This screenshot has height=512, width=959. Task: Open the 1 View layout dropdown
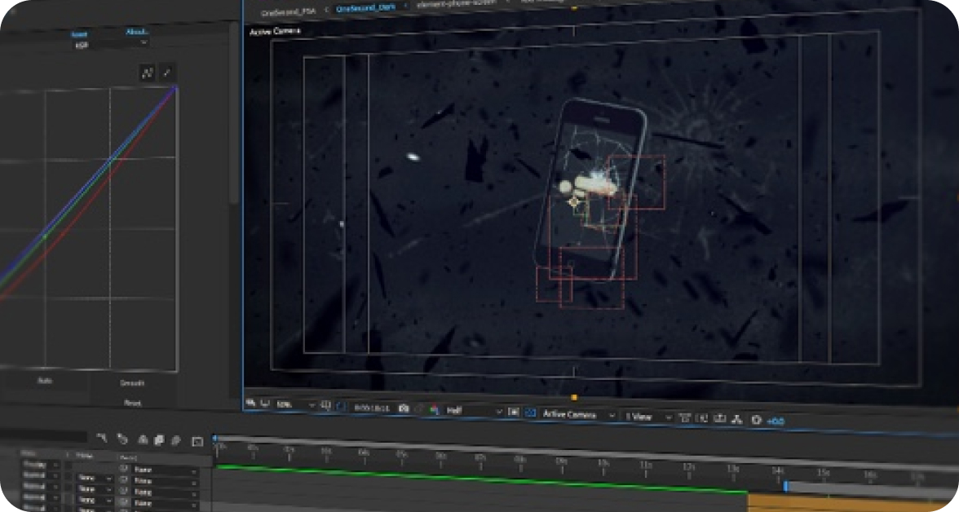click(x=648, y=417)
